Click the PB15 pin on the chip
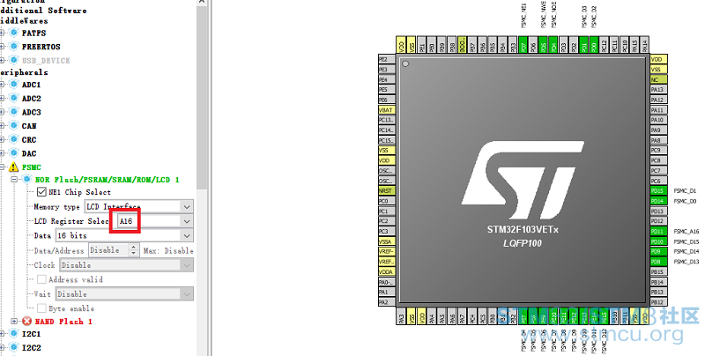705x356 pixels. pos(658,272)
